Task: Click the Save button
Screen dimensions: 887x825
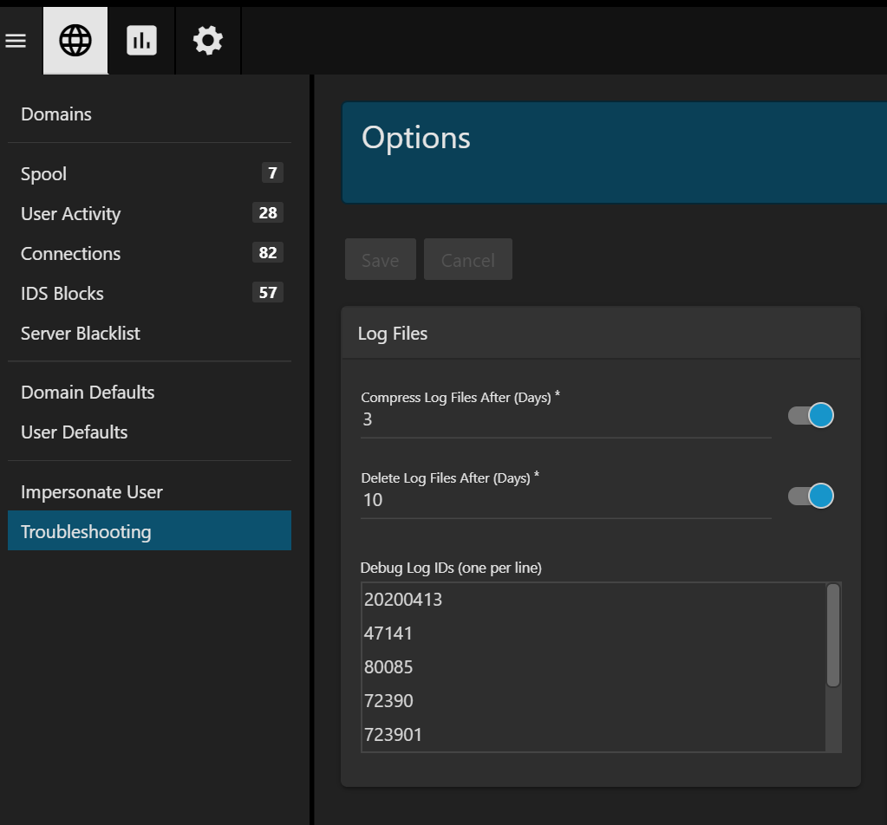Action: pyautogui.click(x=380, y=260)
